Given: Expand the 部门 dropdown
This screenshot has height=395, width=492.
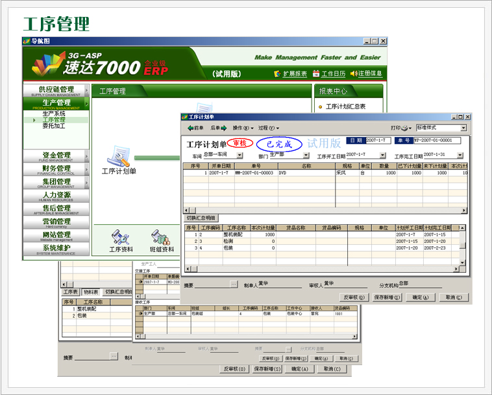Looking at the screenshot, I should pos(306,155).
